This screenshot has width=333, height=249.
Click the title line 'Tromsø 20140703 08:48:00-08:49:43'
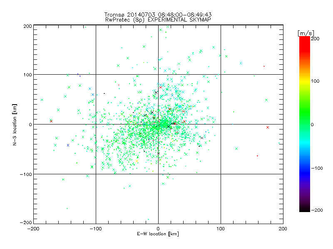[x=158, y=15]
